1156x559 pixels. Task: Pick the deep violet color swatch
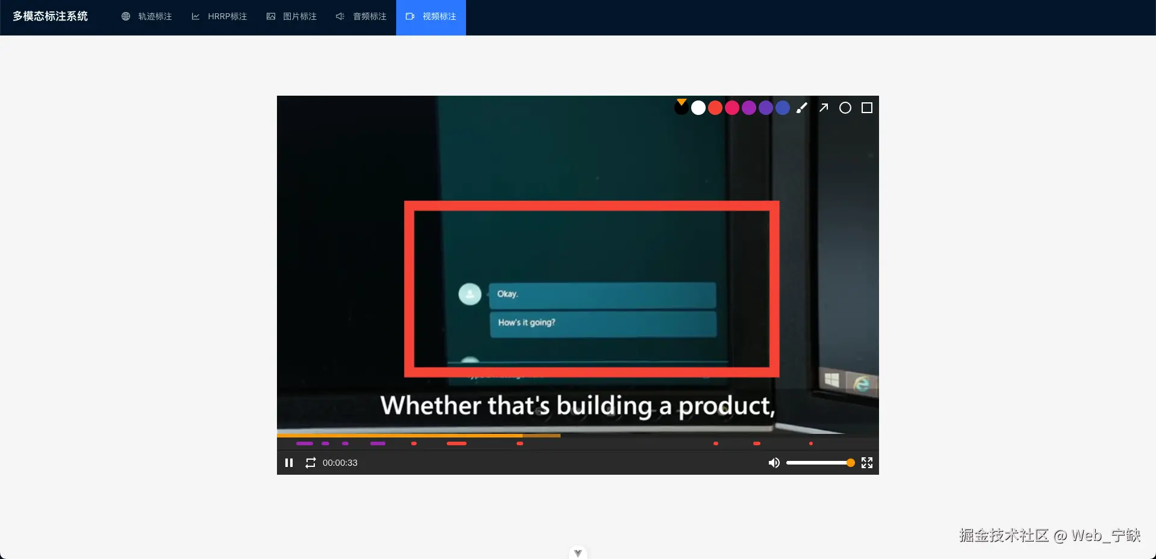point(766,108)
